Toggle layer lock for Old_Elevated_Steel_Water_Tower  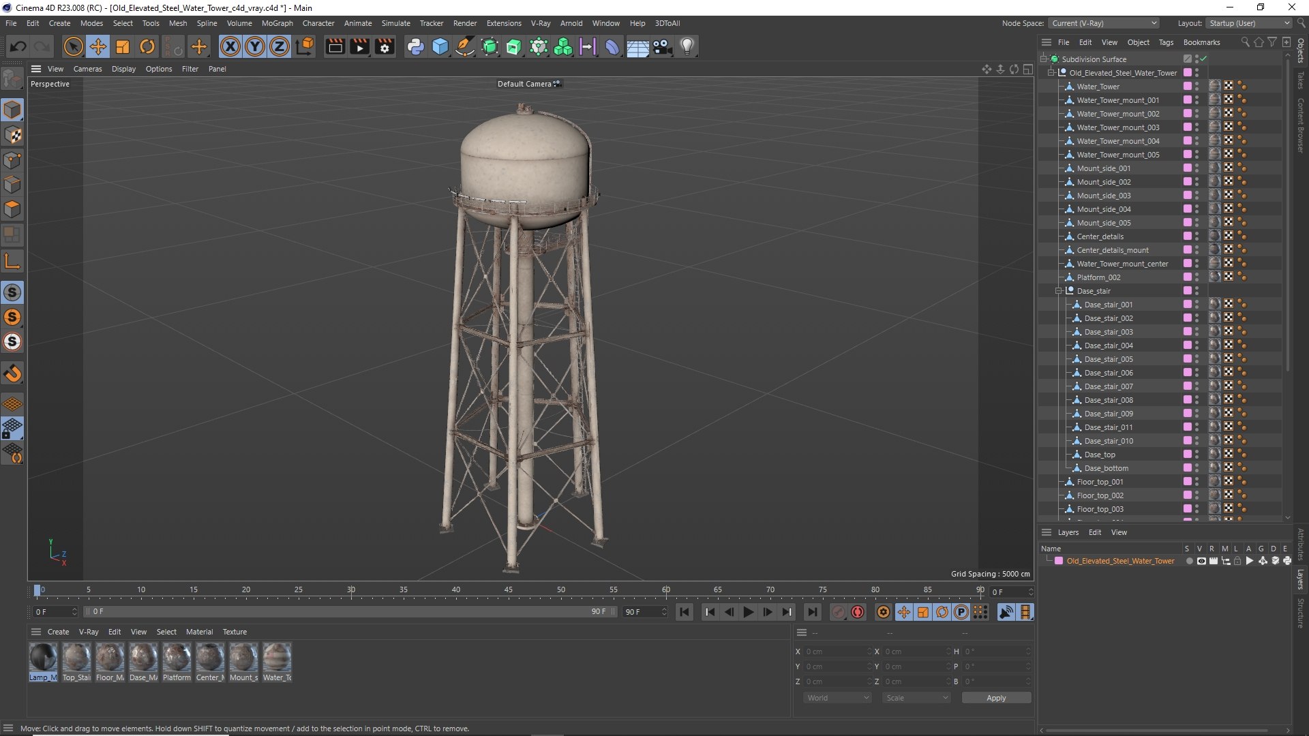(x=1237, y=561)
